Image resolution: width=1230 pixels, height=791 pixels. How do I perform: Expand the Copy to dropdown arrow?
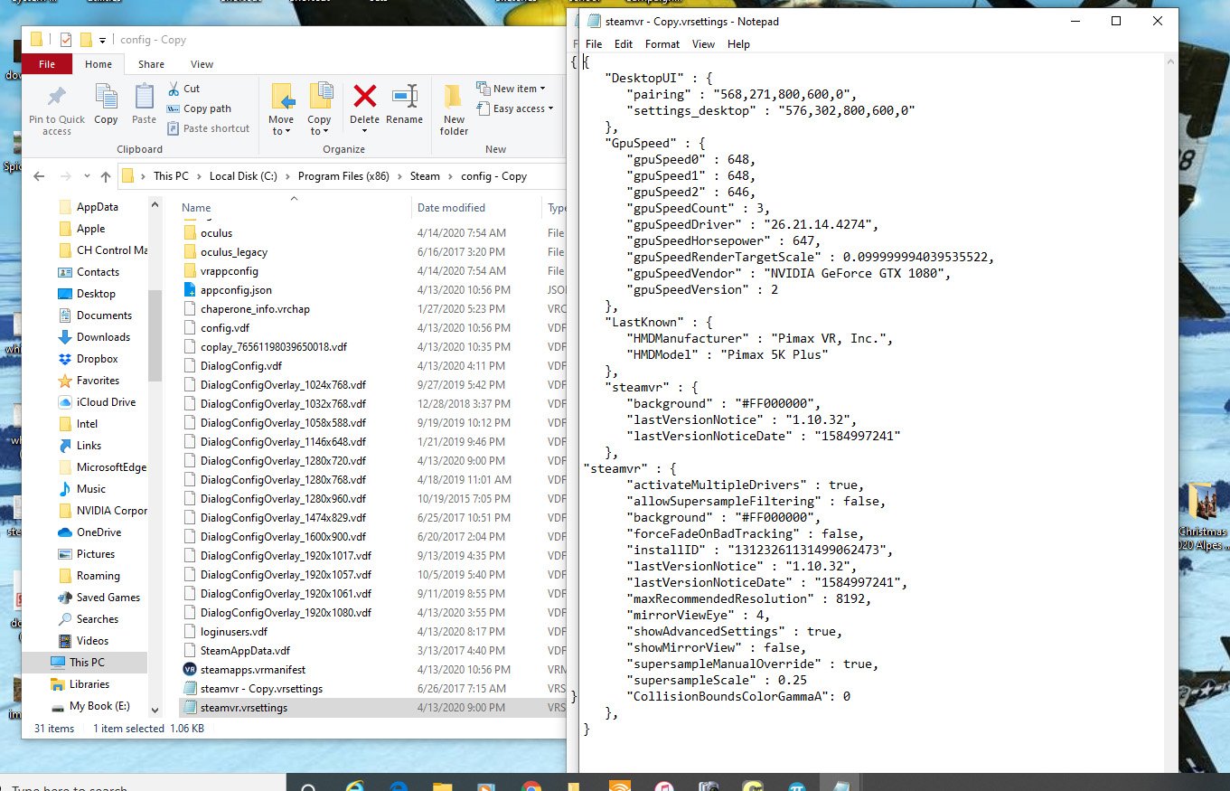pyautogui.click(x=324, y=132)
